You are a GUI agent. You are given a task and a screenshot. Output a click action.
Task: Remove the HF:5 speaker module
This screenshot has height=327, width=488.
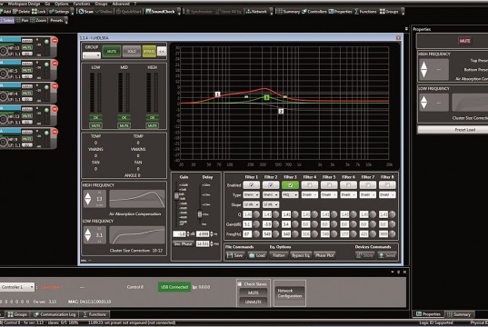[x=55, y=64]
